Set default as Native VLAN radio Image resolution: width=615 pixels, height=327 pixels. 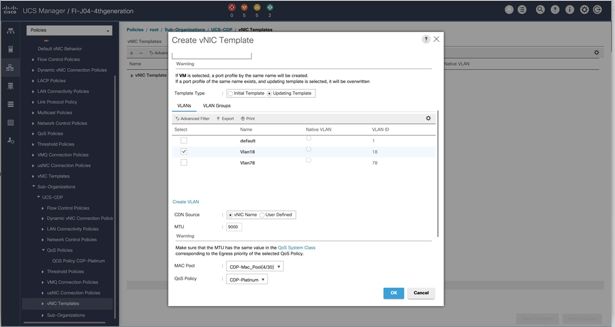(x=309, y=138)
